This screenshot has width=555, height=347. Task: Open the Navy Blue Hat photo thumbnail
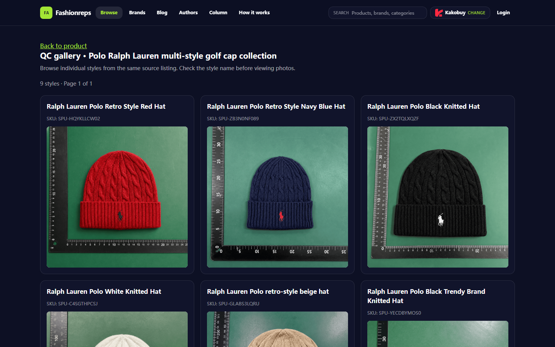(277, 197)
